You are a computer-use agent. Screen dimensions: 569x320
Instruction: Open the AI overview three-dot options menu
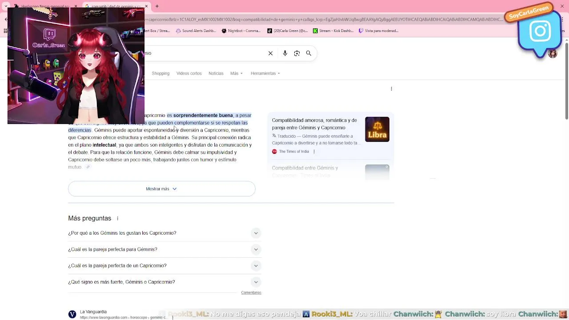click(x=391, y=89)
